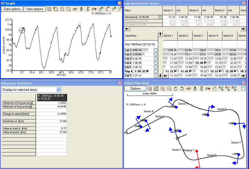Click the add Y axis variable icon
The image size is (249, 169).
(114, 9)
